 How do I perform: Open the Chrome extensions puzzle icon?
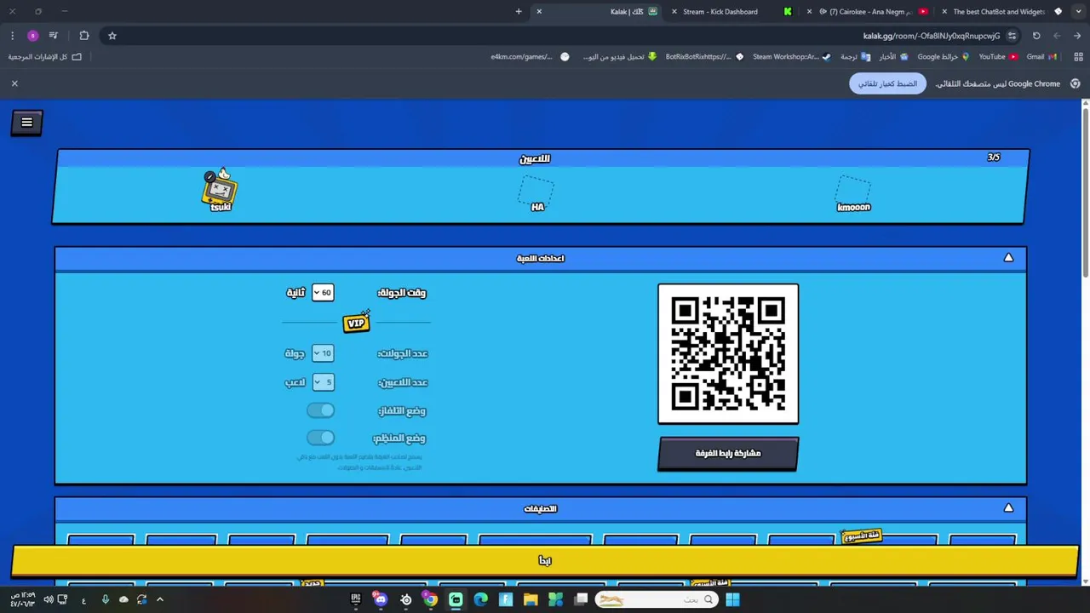tap(84, 36)
